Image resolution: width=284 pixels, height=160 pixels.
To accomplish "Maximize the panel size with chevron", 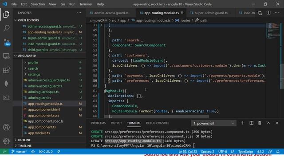I will [268, 123].
